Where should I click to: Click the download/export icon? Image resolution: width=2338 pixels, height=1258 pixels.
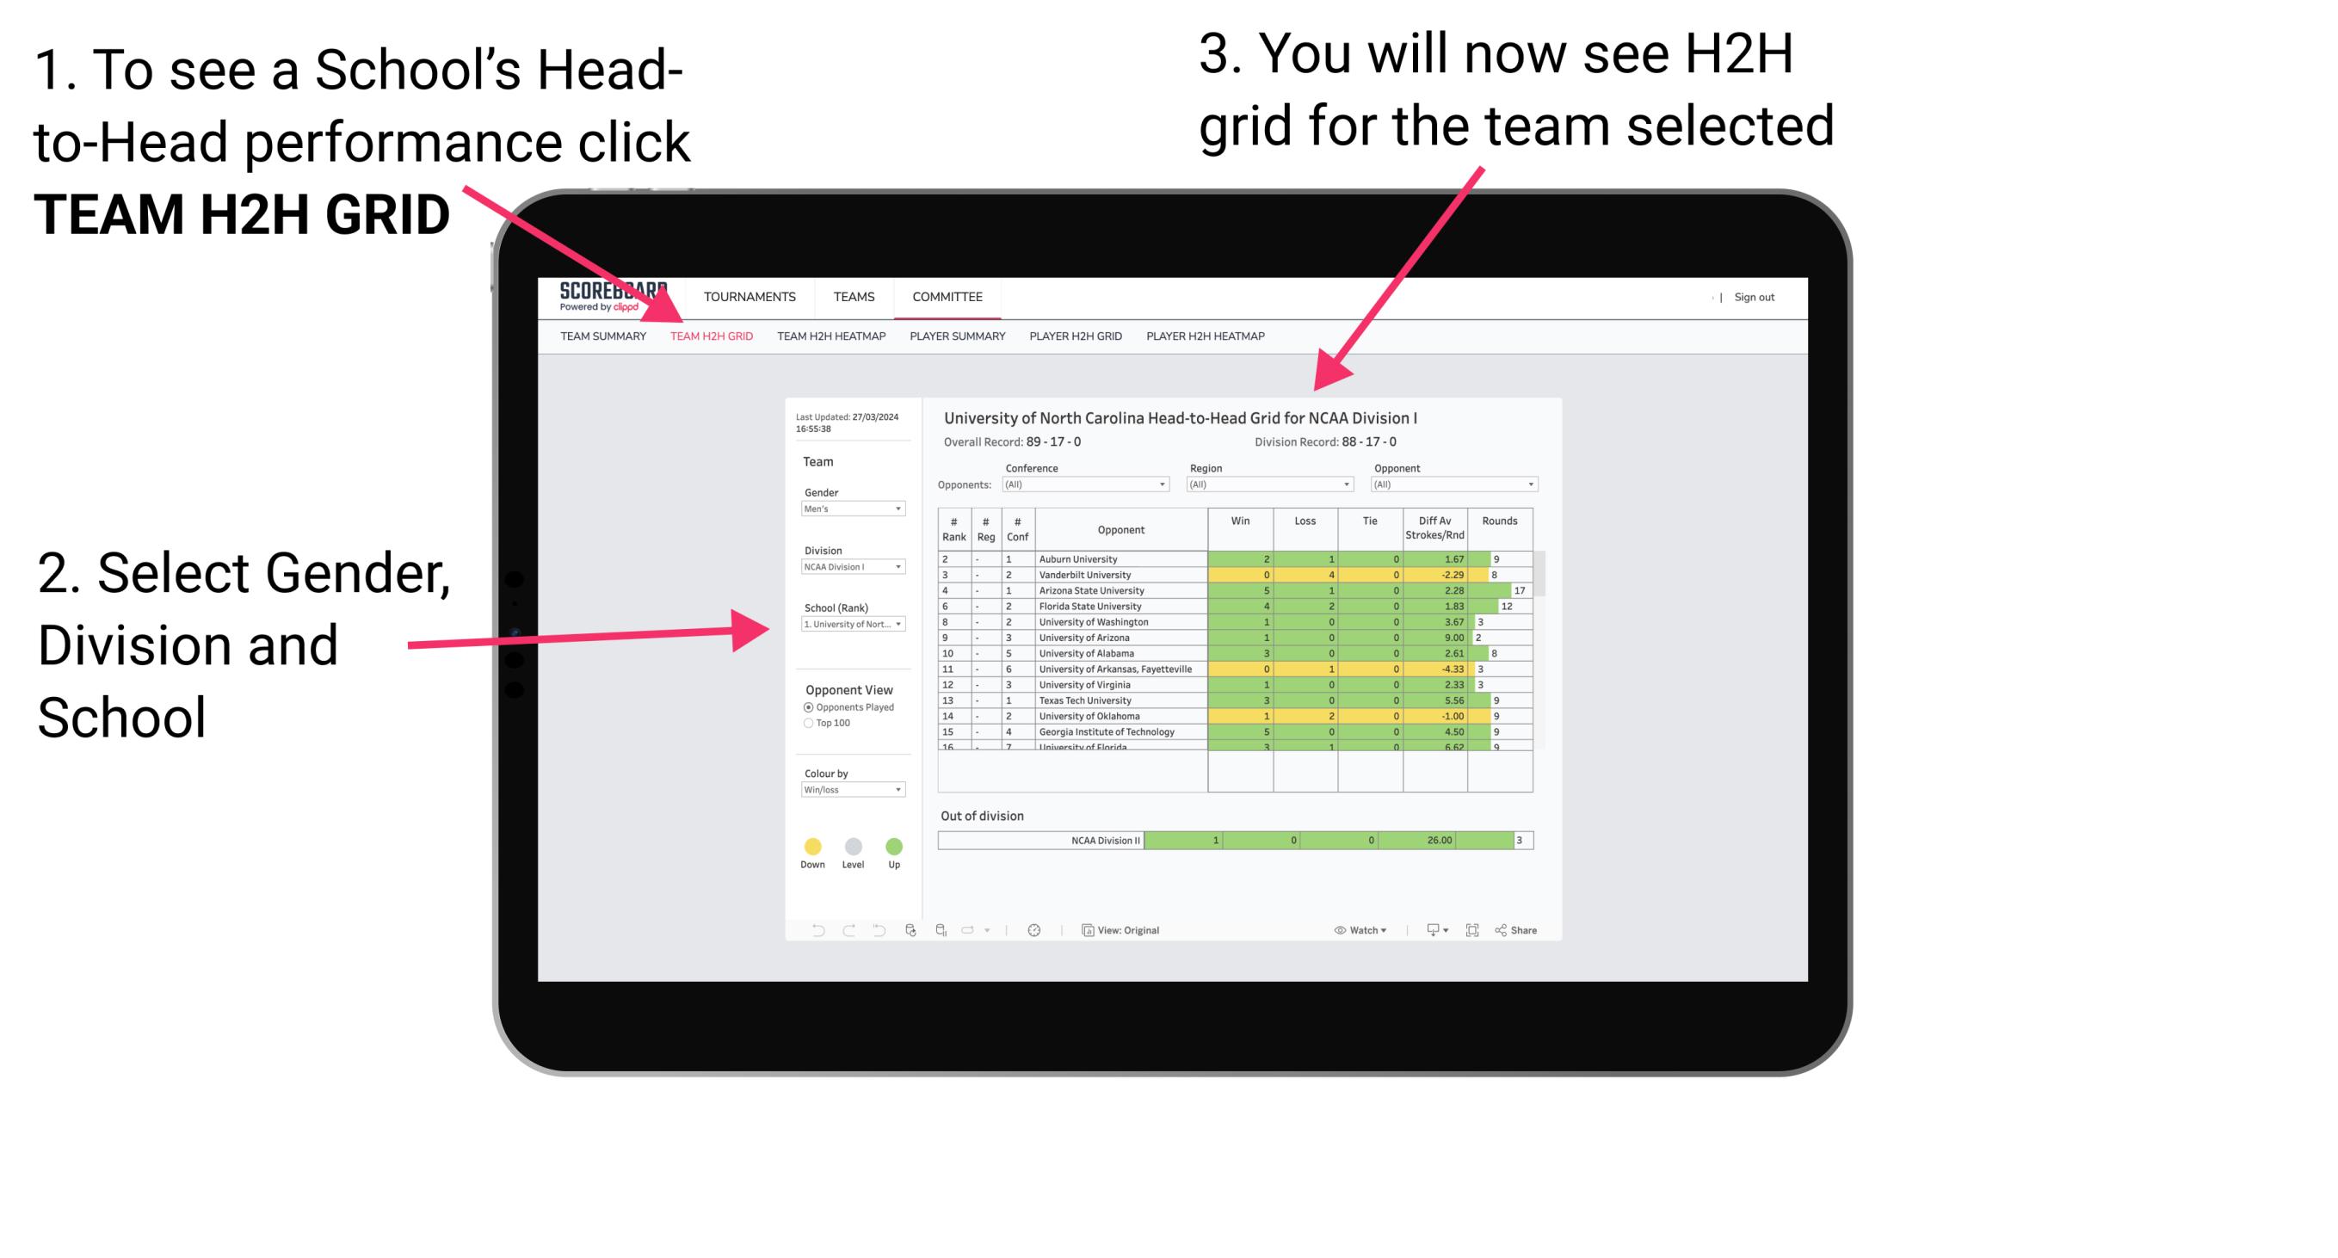pyautogui.click(x=1428, y=929)
